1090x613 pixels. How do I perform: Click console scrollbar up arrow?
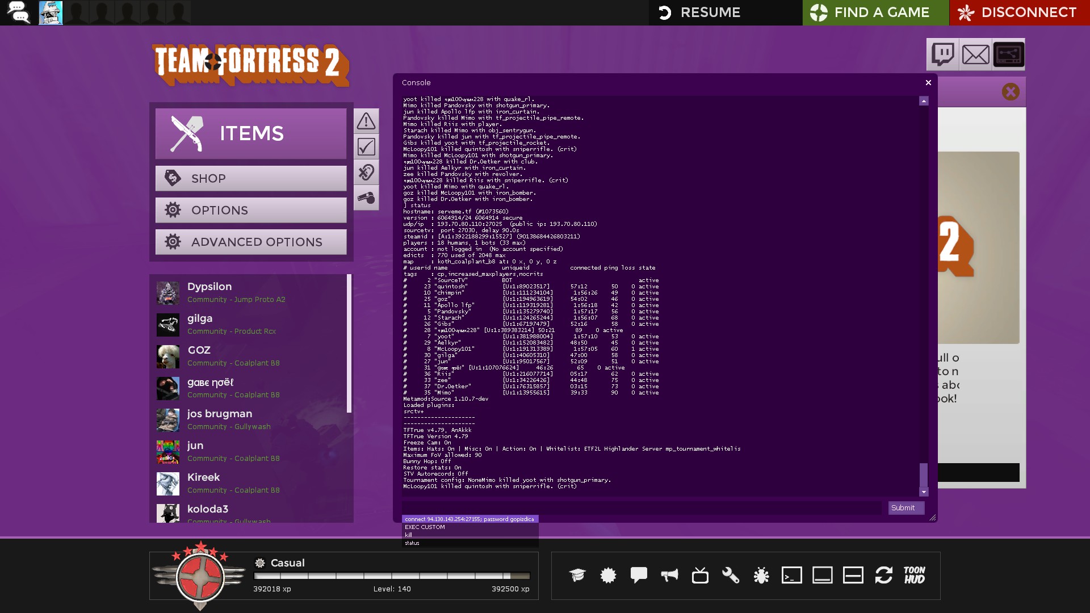(x=924, y=100)
